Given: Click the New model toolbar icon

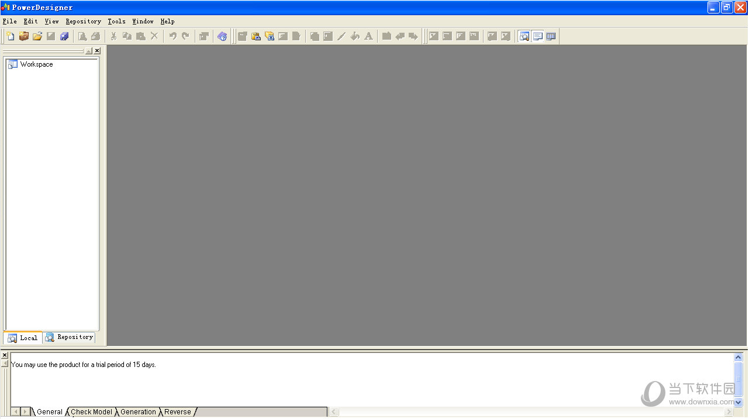Looking at the screenshot, I should (10, 36).
